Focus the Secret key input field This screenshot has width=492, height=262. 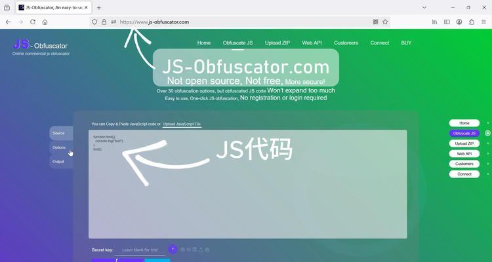tap(140, 250)
